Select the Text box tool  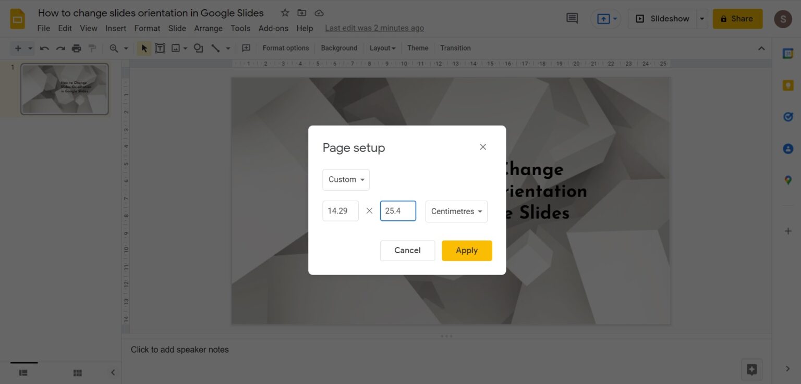[x=160, y=48]
